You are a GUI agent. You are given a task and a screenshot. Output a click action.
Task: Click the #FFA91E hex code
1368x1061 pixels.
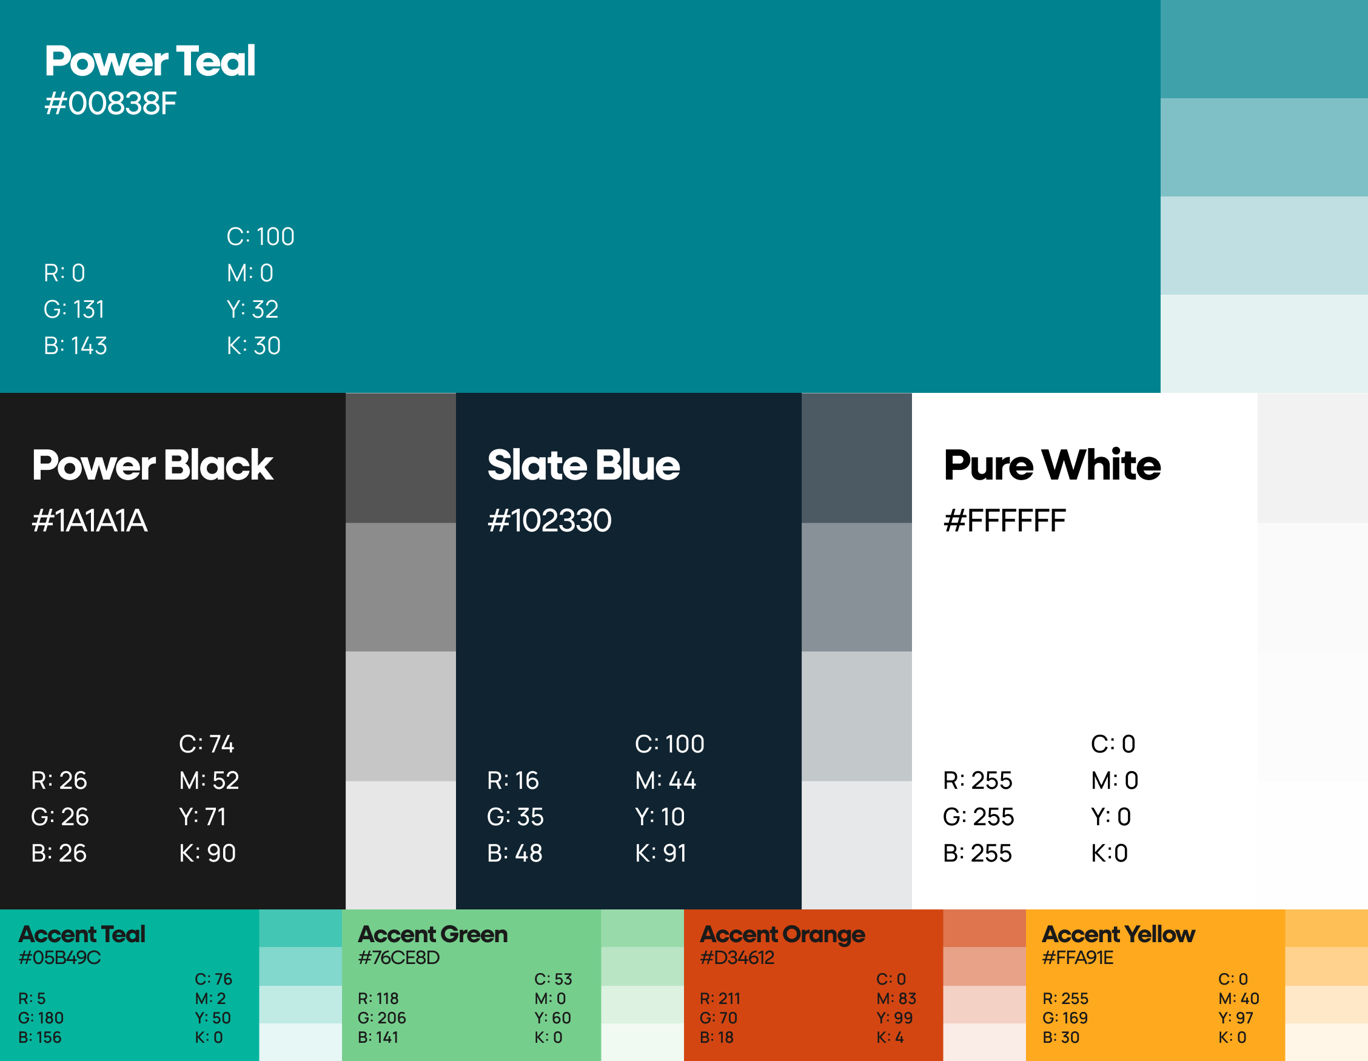[x=1078, y=958]
